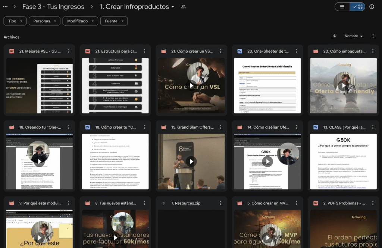Click the shared folder people icon
This screenshot has height=248, width=382.
point(183,7)
